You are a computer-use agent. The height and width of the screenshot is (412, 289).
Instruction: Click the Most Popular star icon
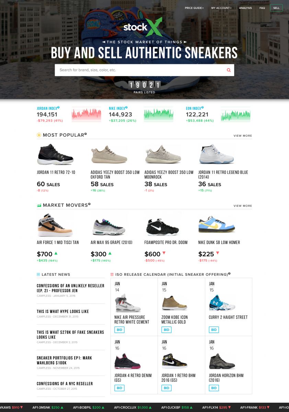coord(39,135)
